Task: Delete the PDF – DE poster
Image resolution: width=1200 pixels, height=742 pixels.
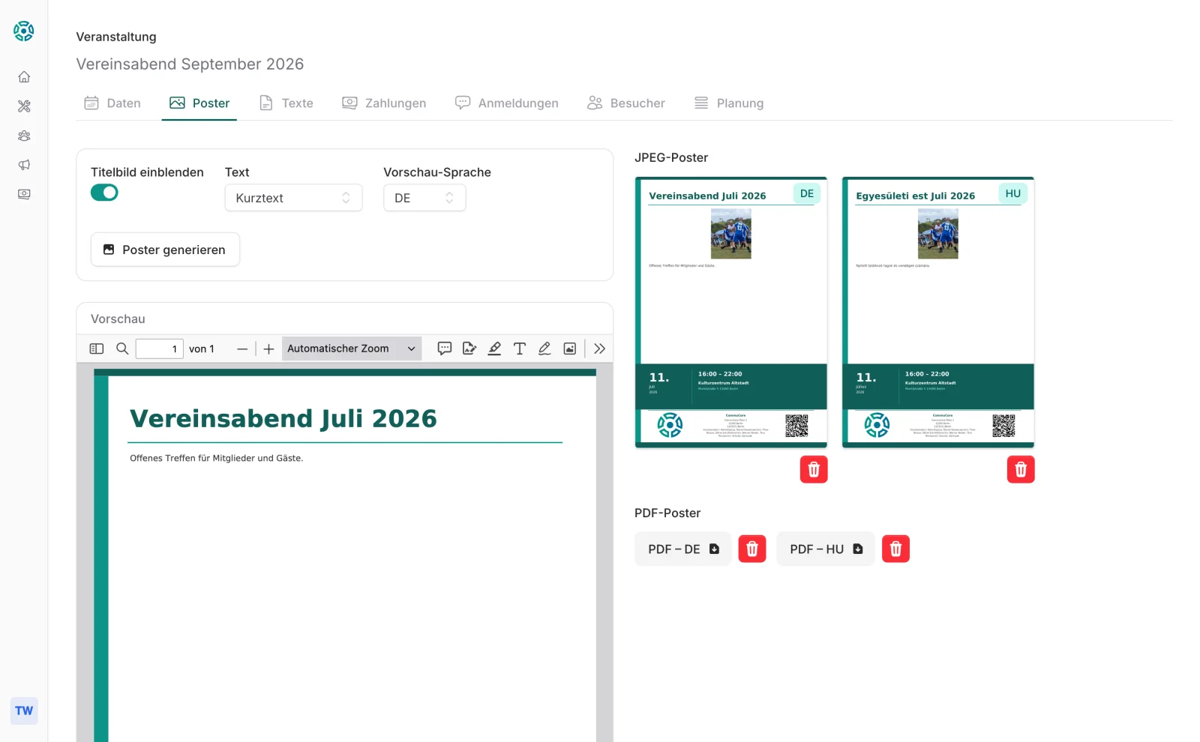Action: (x=752, y=549)
